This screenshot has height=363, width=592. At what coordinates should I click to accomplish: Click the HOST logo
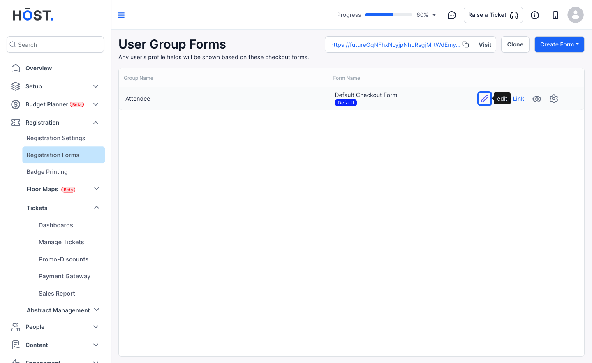click(x=33, y=15)
